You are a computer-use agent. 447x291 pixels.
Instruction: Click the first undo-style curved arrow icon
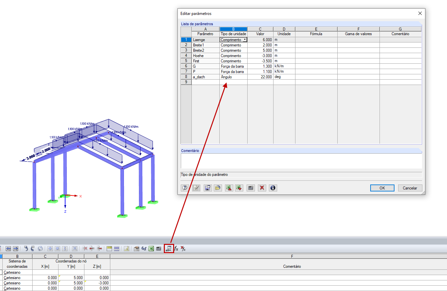coord(26,248)
